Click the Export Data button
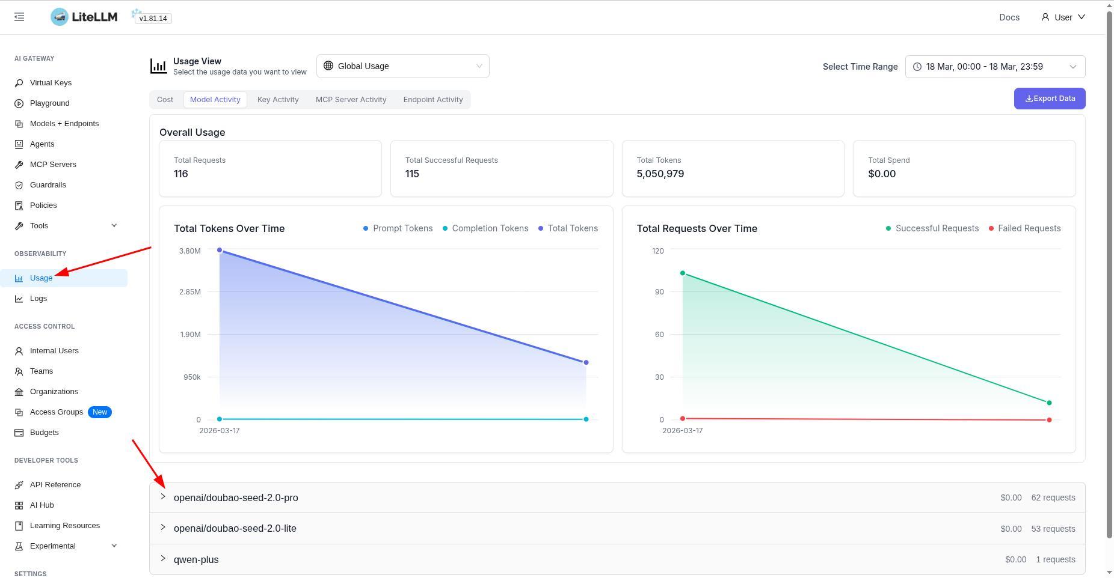1114x578 pixels. coord(1050,99)
